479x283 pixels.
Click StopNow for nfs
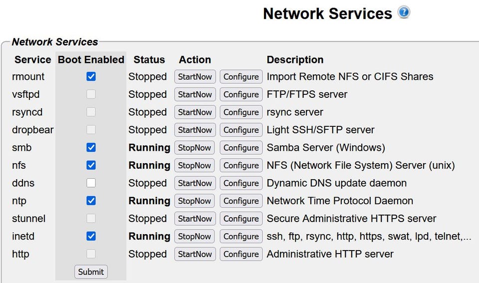tap(195, 165)
